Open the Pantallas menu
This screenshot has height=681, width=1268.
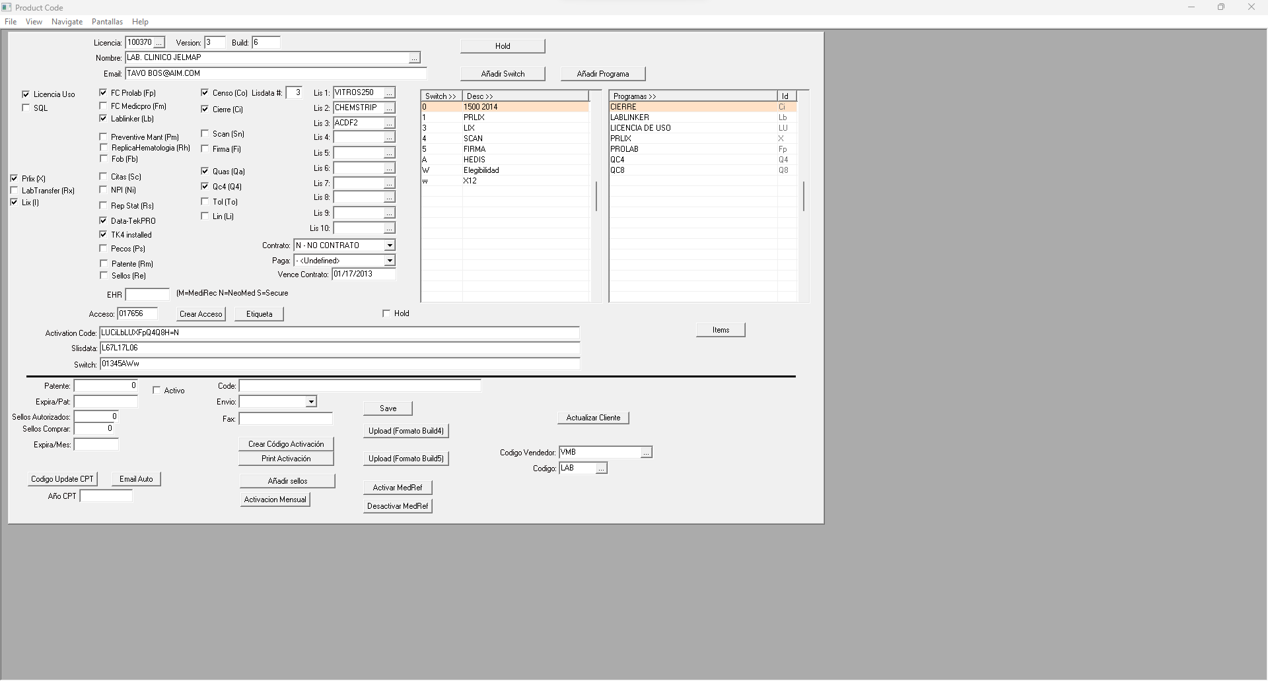107,22
